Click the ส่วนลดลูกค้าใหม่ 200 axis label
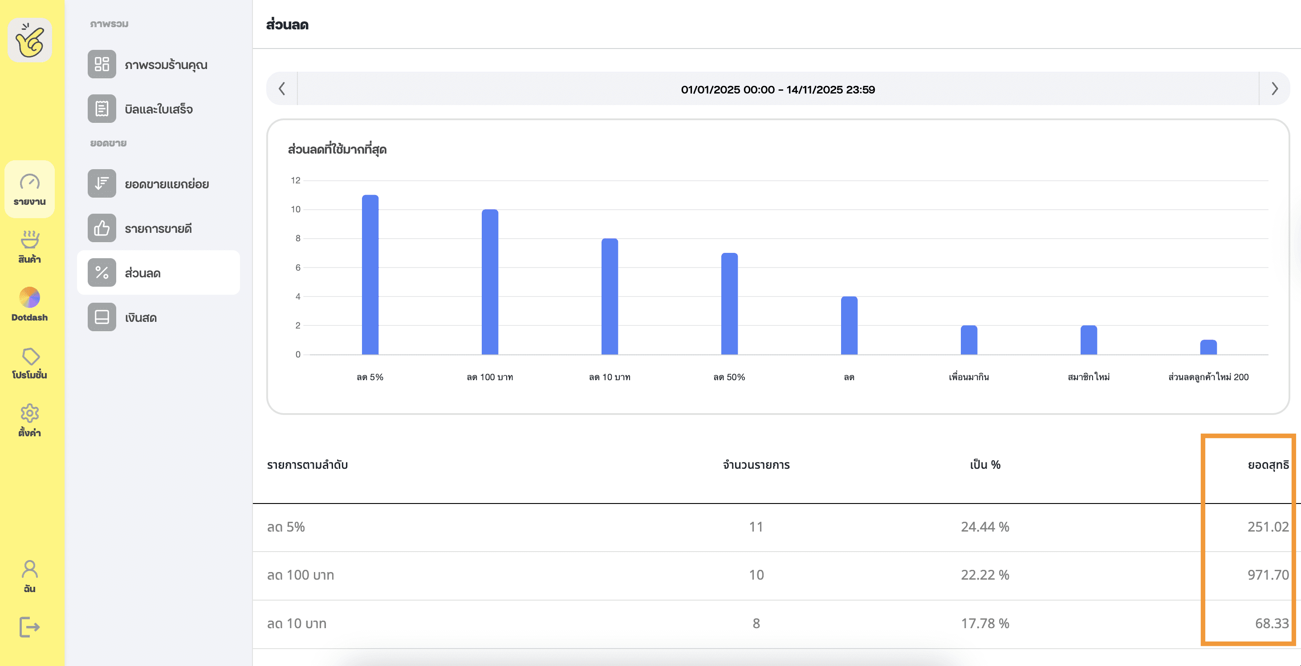The height and width of the screenshot is (666, 1301). click(1208, 377)
